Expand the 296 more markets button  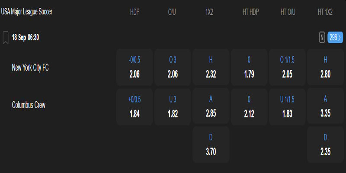tap(335, 38)
